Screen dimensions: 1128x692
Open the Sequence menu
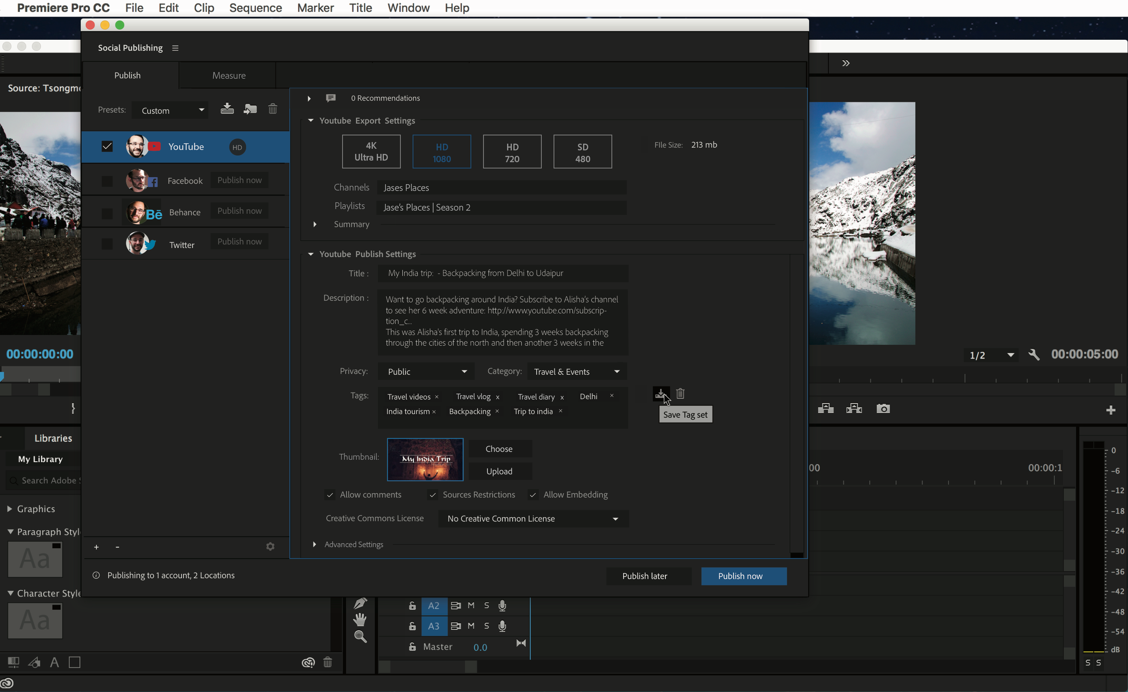click(x=256, y=8)
